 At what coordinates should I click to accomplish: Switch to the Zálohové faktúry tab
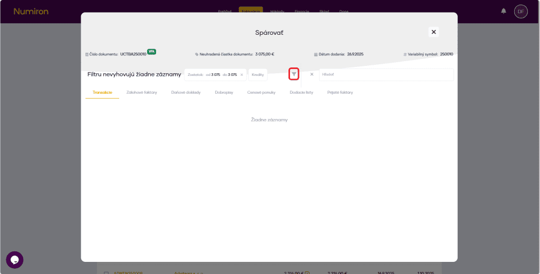142,92
